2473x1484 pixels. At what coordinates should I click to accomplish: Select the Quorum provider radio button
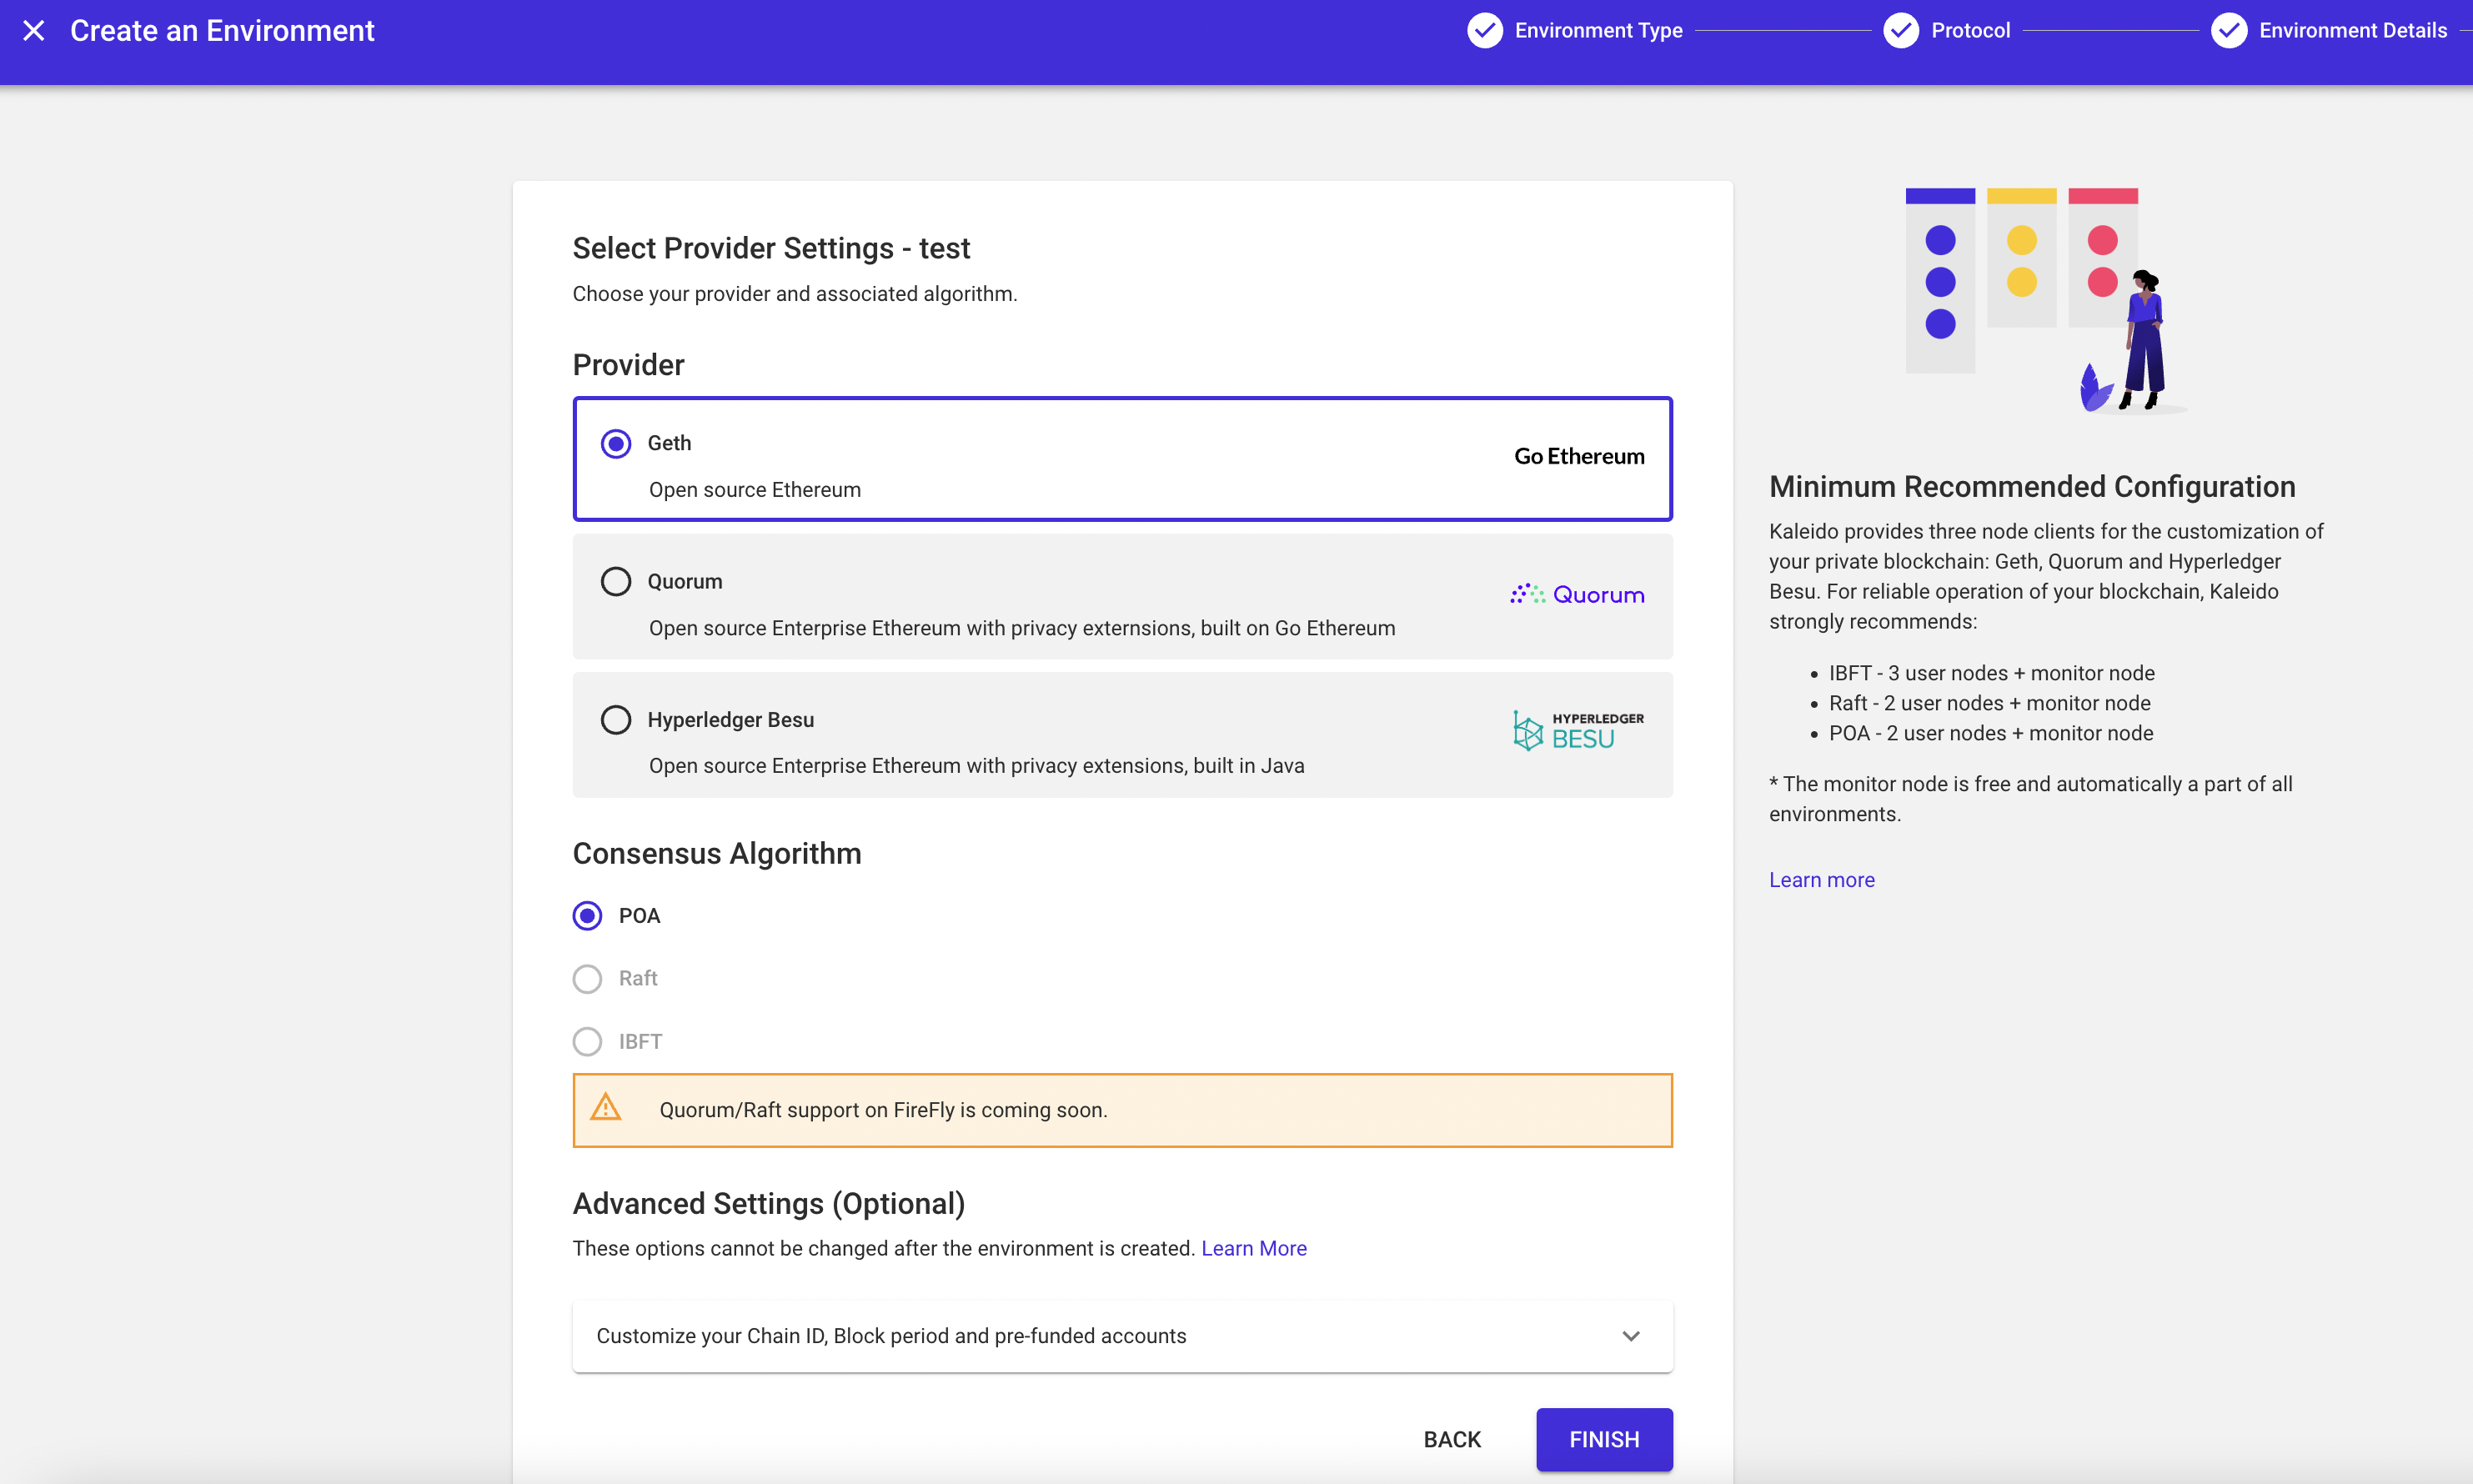coord(616,582)
